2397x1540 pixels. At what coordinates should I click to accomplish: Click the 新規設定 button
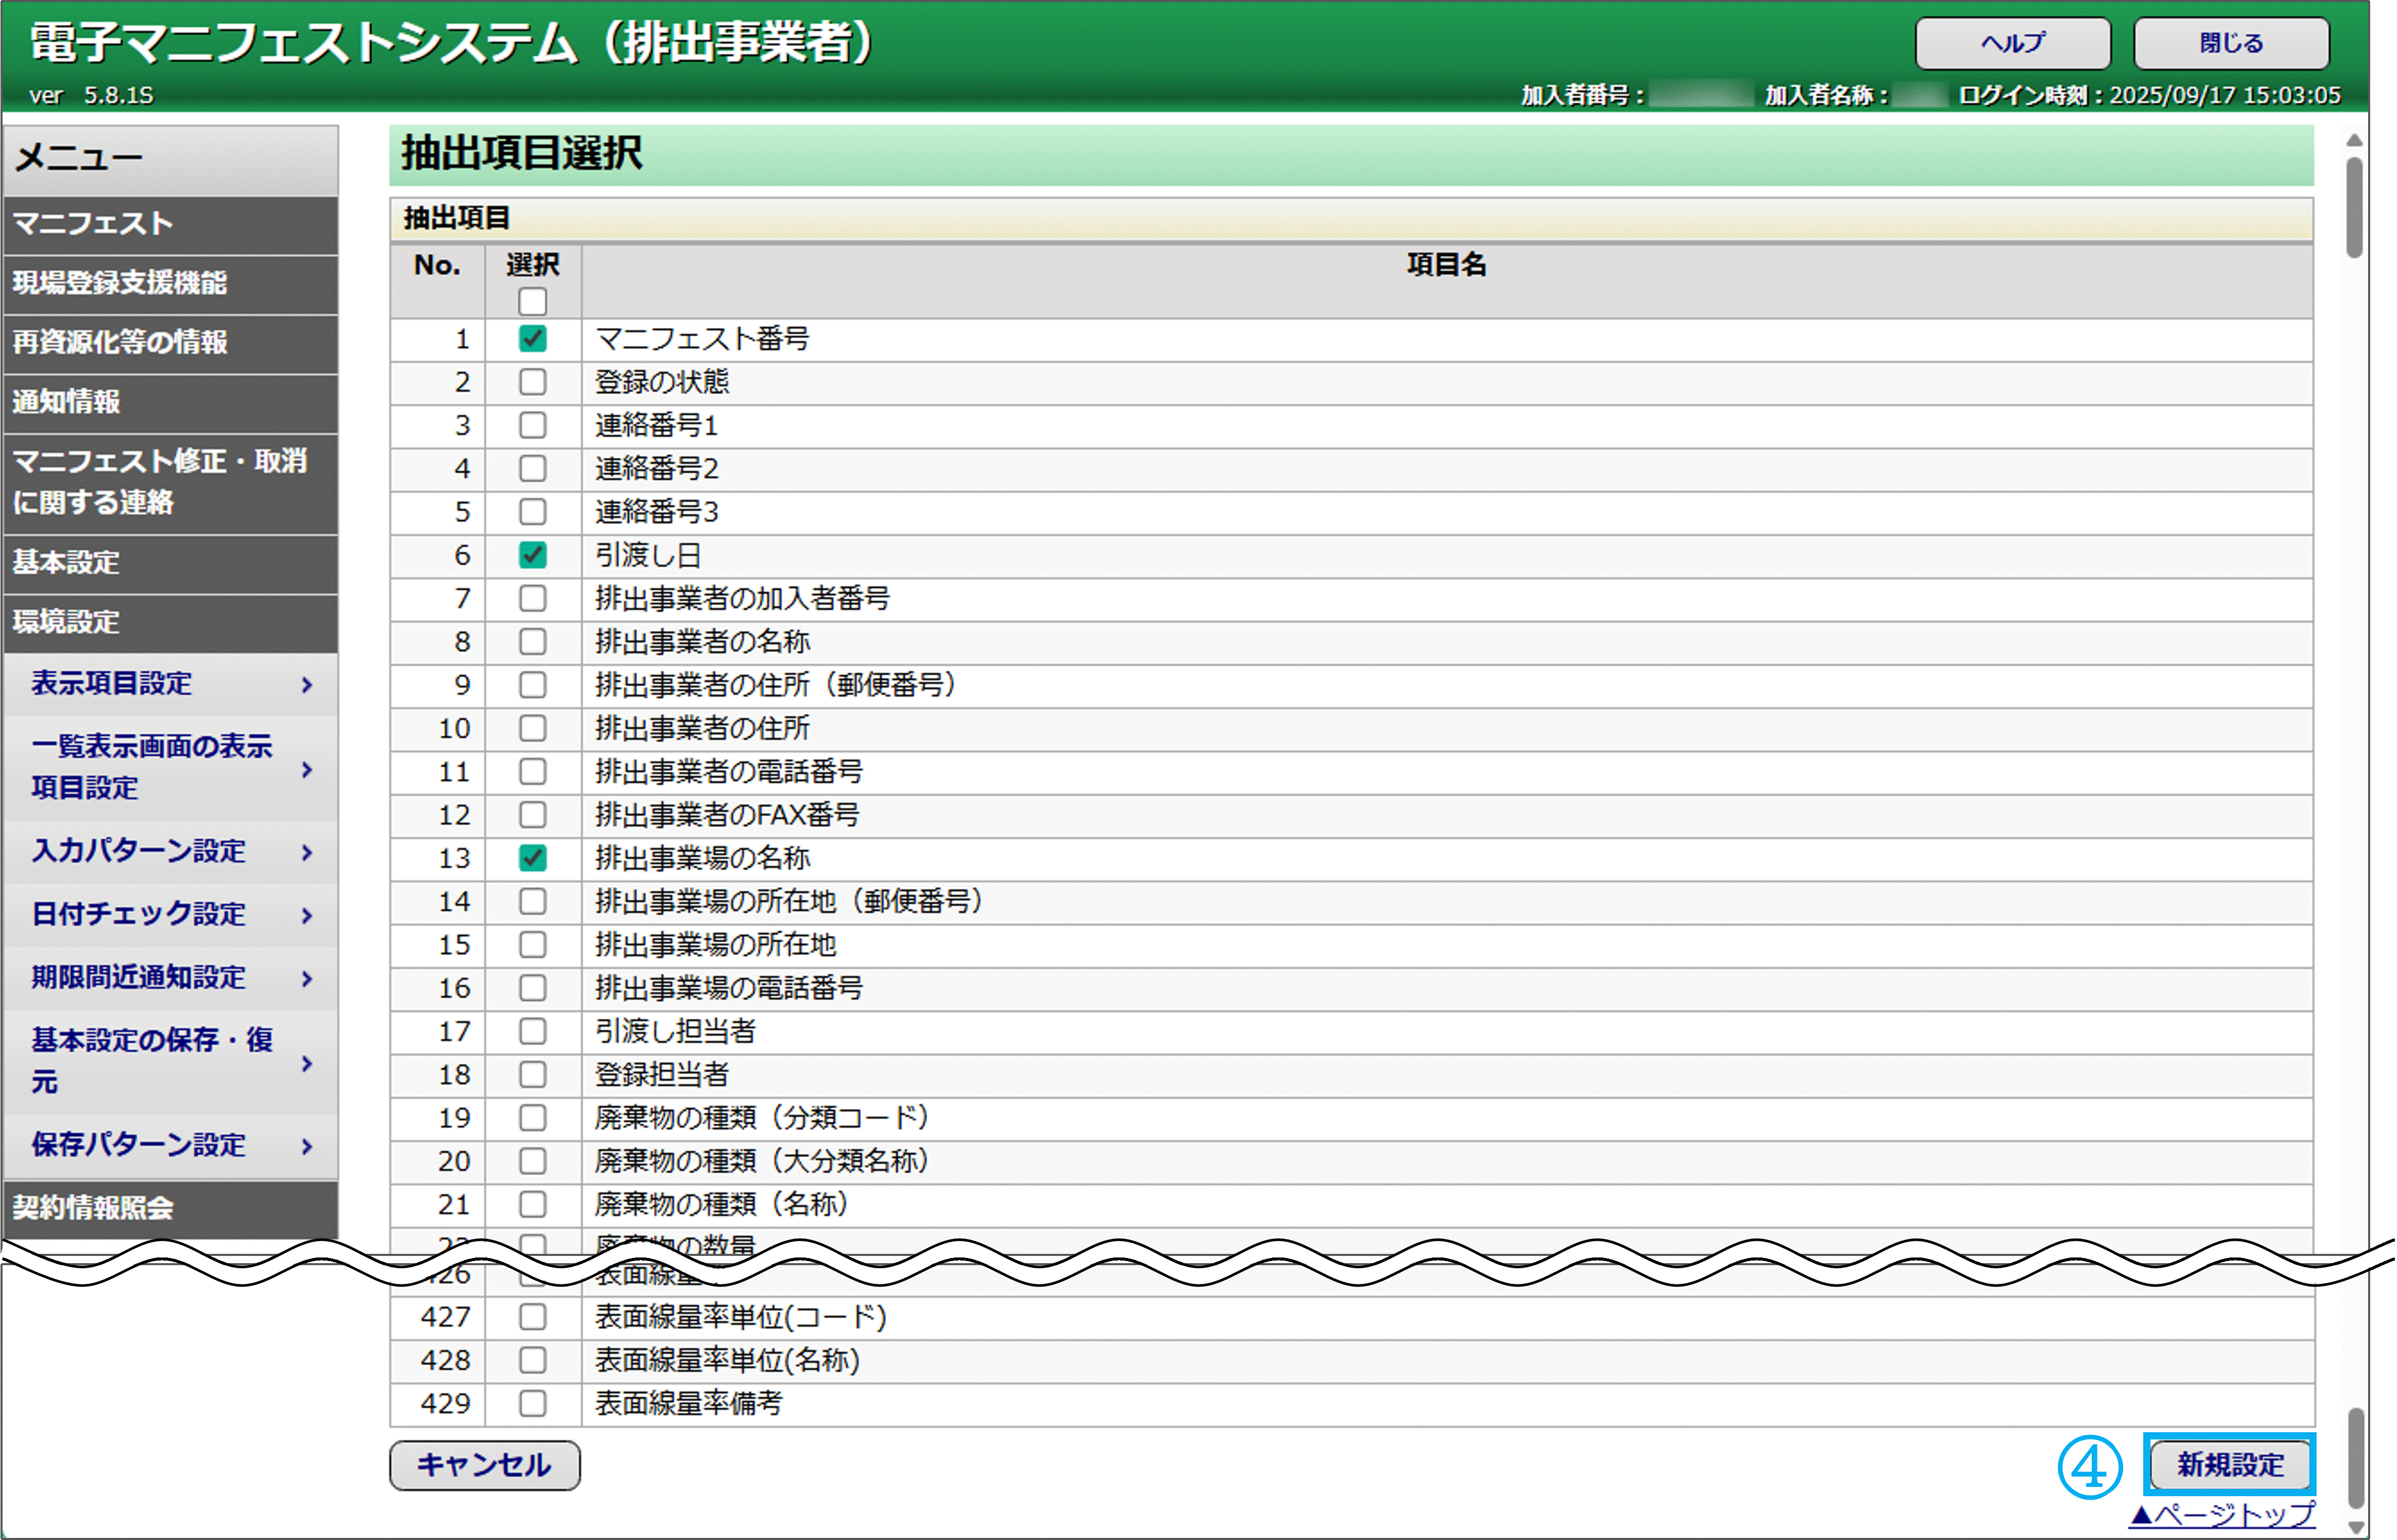click(2230, 1465)
